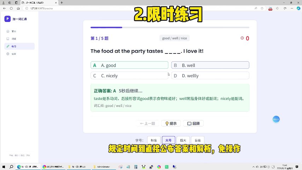
Task: Click the question number text 第 1 / 5 题
Action: 100,38
